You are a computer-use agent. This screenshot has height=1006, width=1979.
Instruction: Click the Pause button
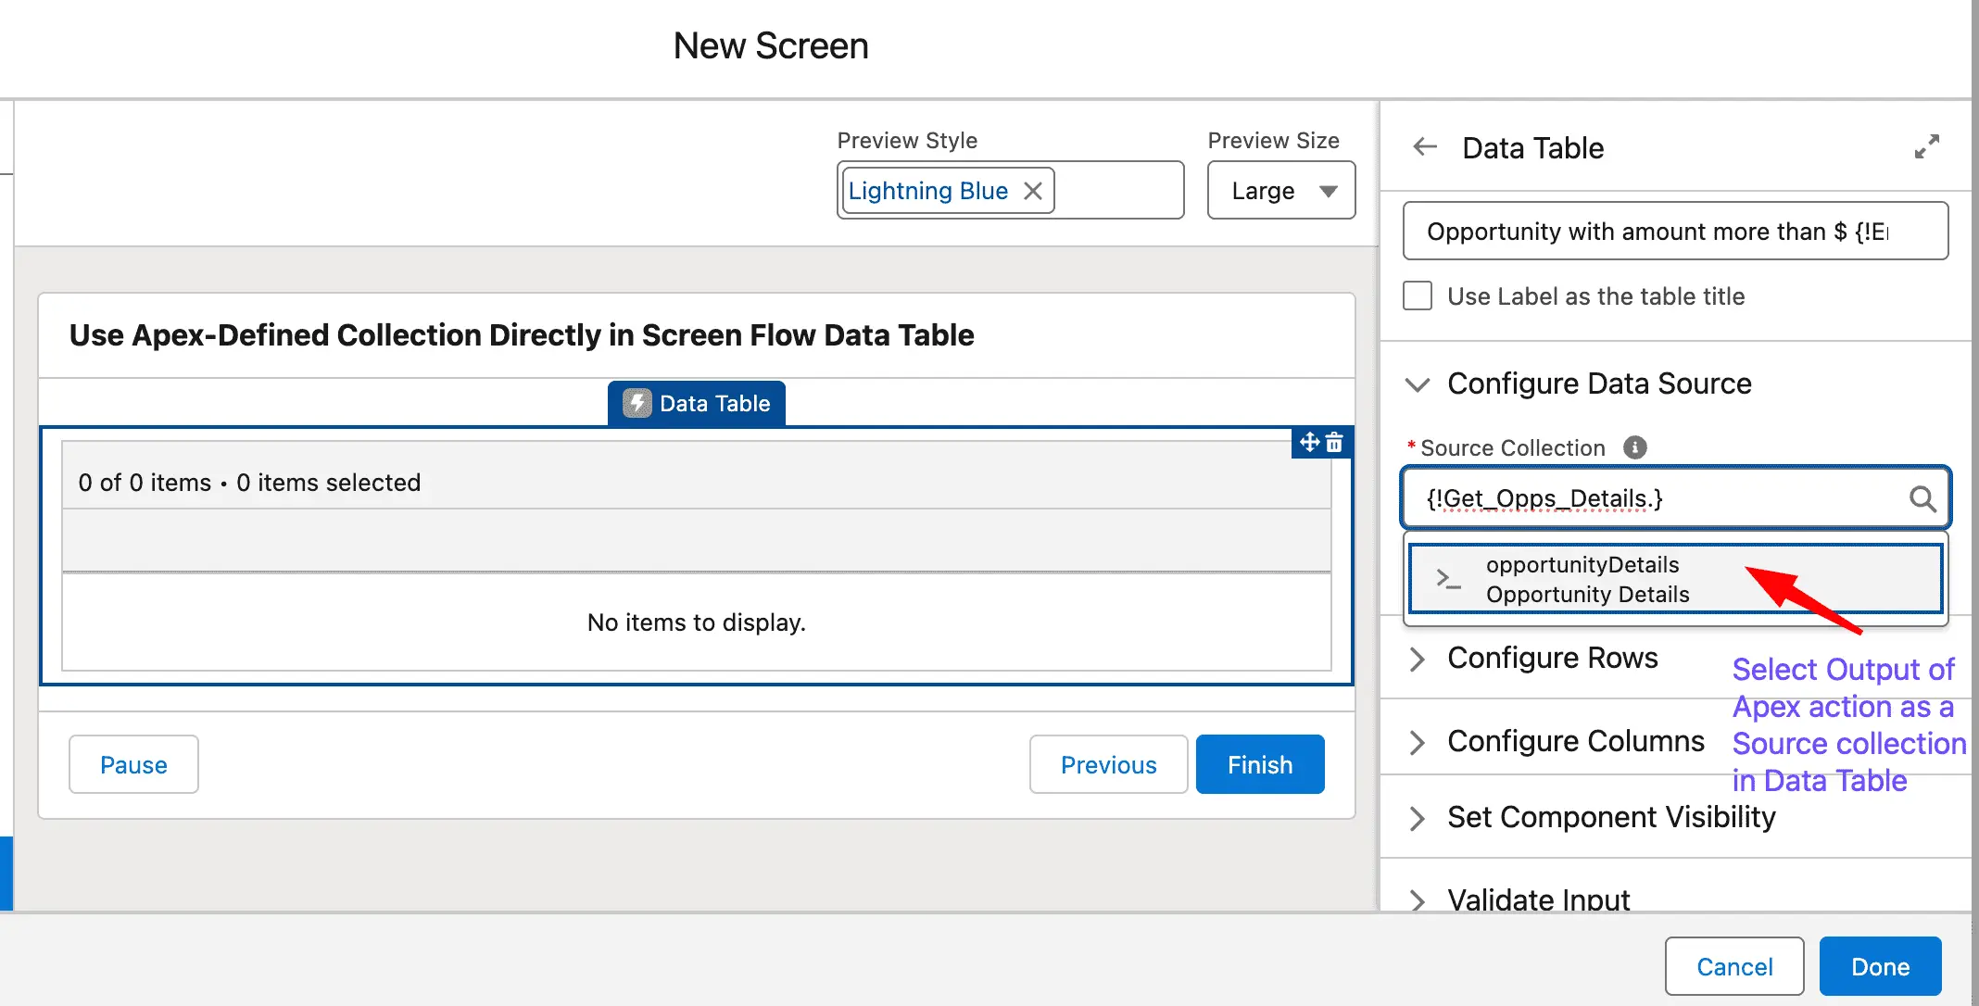click(x=133, y=765)
